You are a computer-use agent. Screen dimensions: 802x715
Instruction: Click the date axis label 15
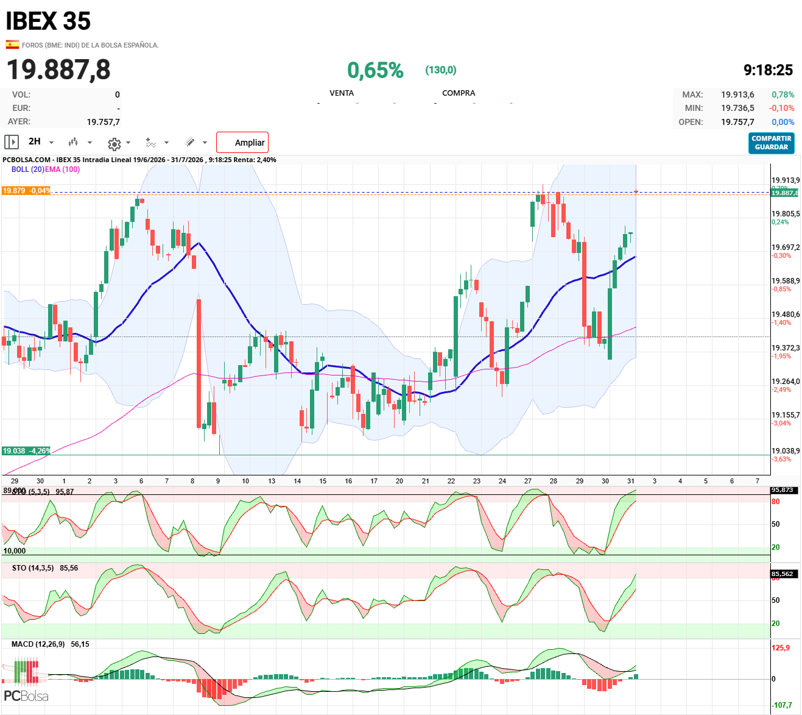click(x=323, y=481)
